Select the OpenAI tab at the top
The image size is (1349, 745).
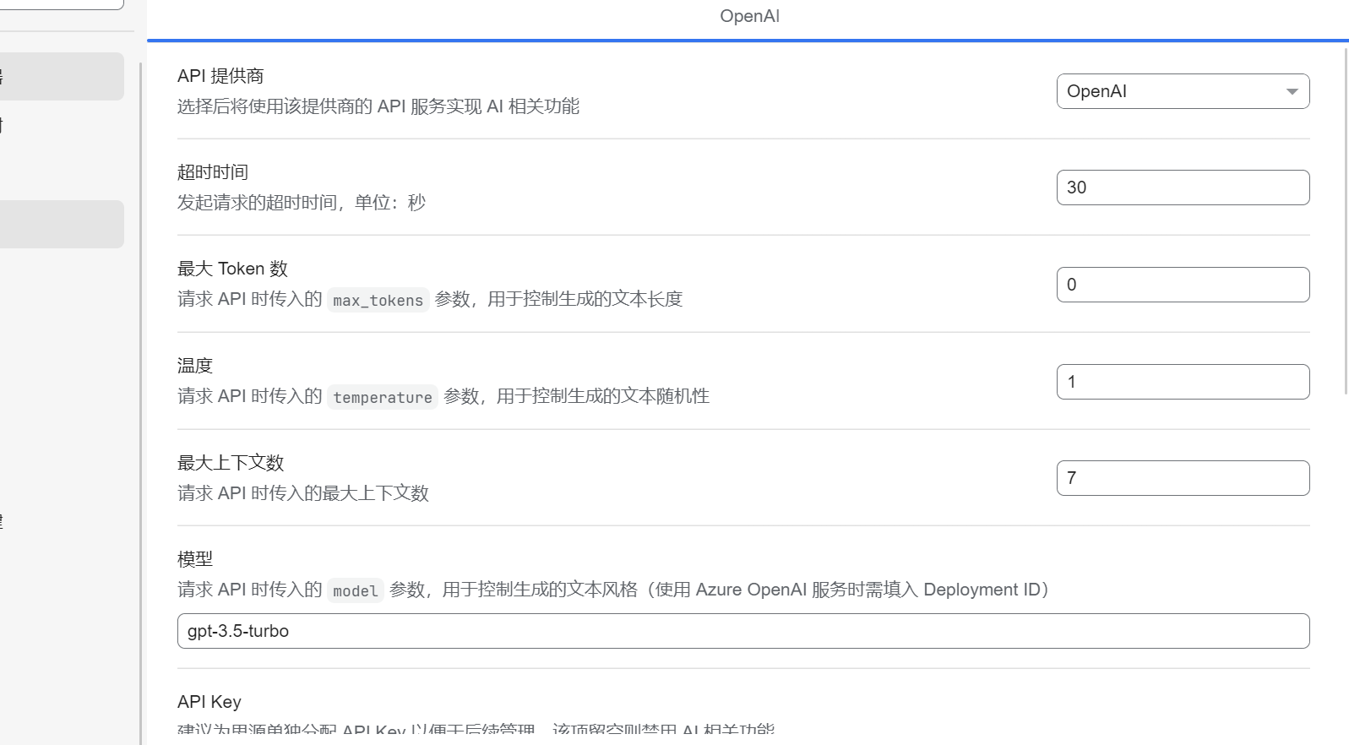(x=748, y=17)
